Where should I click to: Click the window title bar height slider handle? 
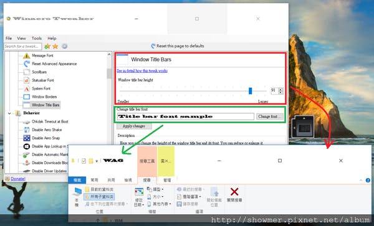pyautogui.click(x=250, y=91)
